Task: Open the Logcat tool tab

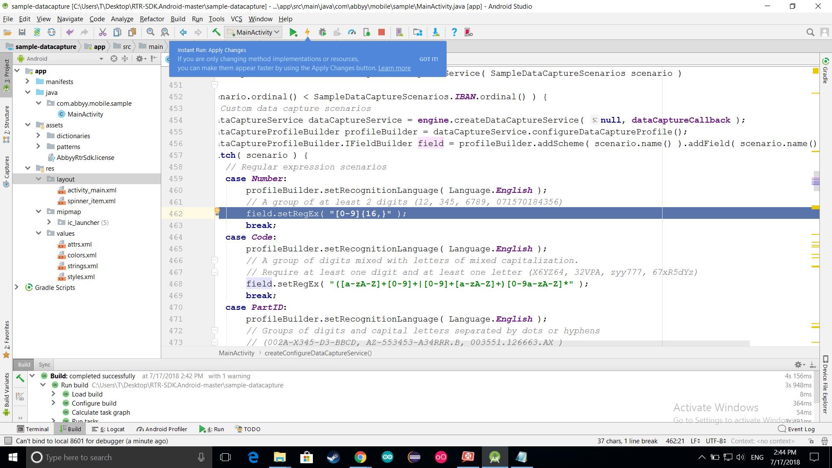Action: (x=108, y=429)
